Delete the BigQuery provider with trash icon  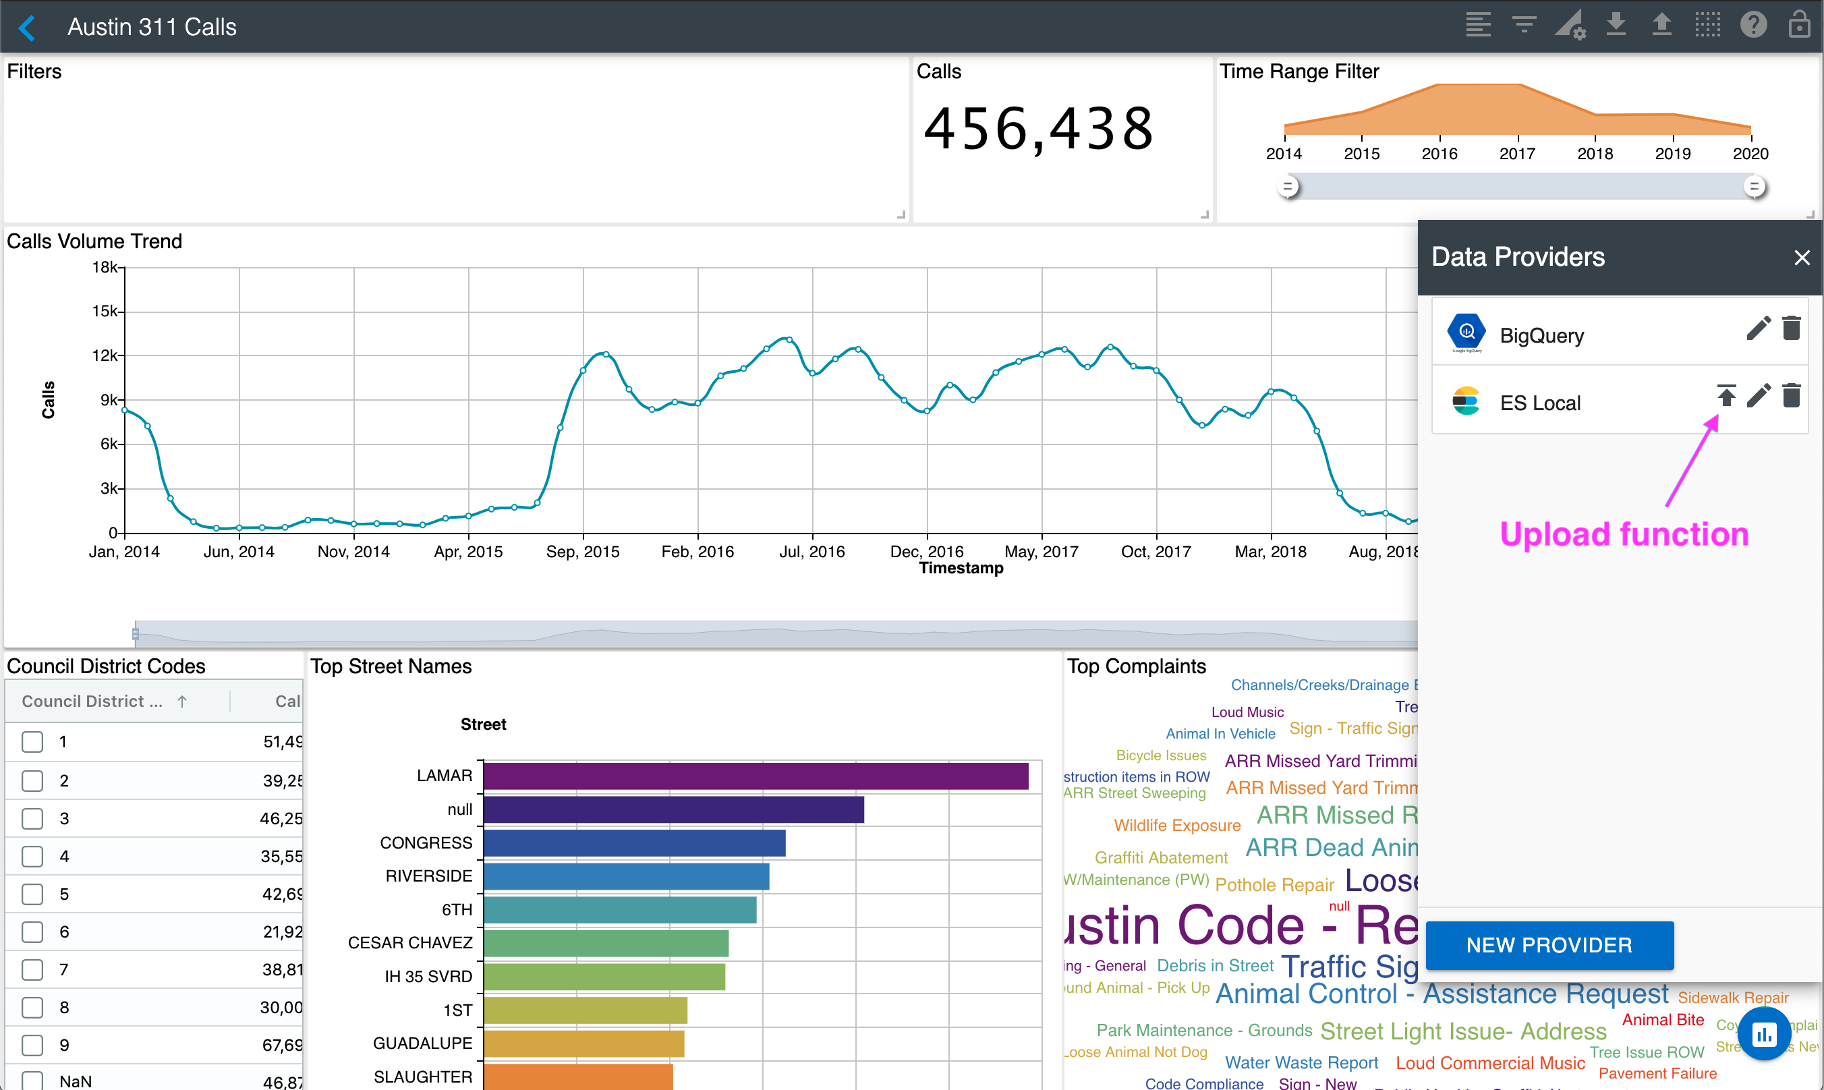1792,328
